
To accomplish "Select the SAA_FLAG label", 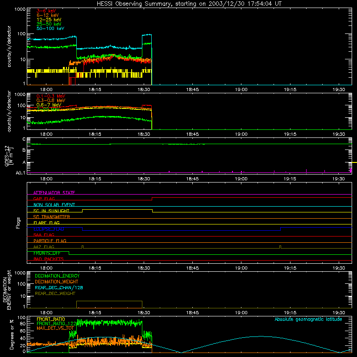I will [44, 235].
